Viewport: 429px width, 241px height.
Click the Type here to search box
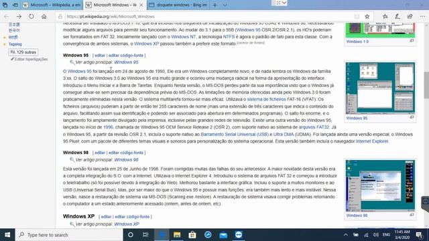point(69,235)
